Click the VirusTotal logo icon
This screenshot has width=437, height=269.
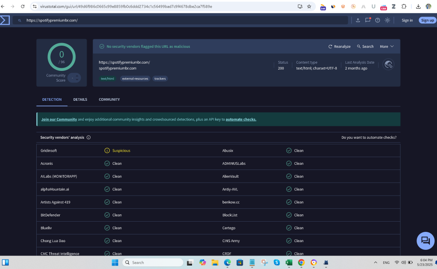5,20
